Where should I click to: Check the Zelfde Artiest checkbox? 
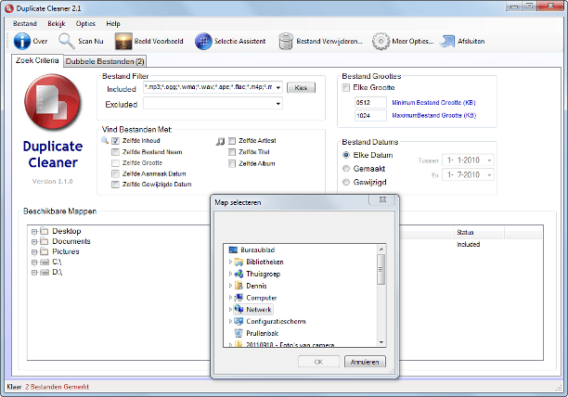232,141
